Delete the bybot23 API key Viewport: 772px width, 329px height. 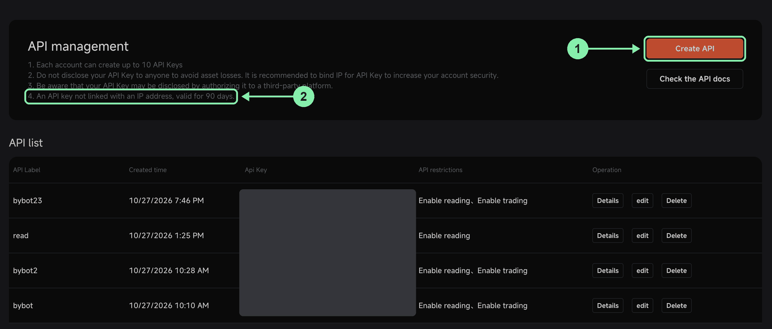[x=676, y=201]
